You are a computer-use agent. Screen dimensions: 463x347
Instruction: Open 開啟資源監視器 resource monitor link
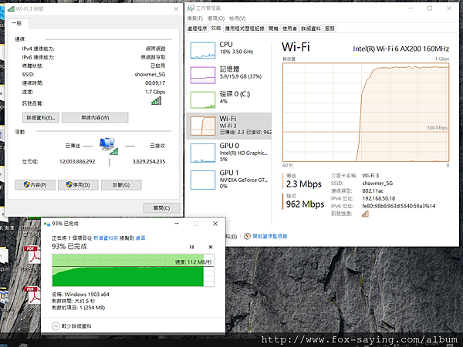click(x=269, y=237)
